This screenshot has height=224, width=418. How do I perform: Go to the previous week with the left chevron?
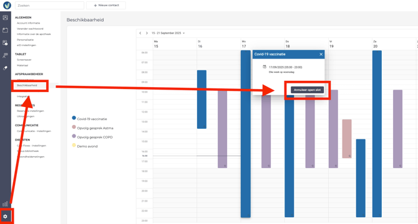[x=140, y=33]
